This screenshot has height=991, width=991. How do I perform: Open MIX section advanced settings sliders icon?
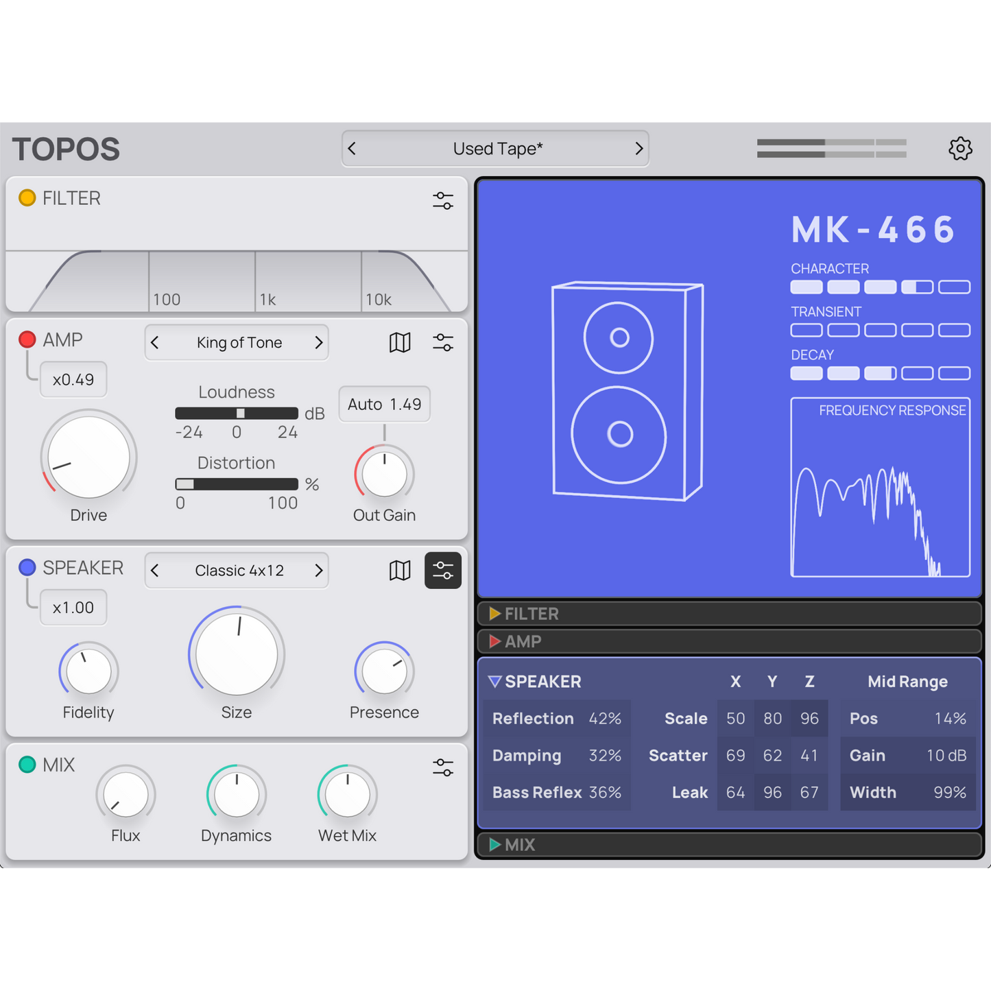pyautogui.click(x=443, y=767)
